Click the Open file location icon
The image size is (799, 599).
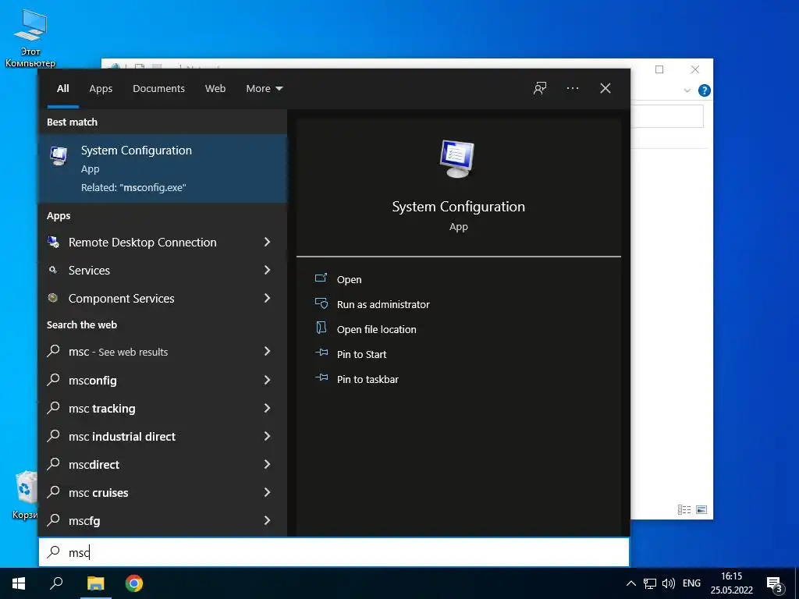(321, 328)
